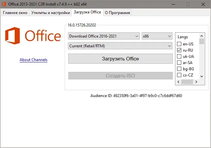This screenshot has height=148, width=211.
Task: Click the Langs list scroll right arrow
Action: pyautogui.click(x=196, y=82)
